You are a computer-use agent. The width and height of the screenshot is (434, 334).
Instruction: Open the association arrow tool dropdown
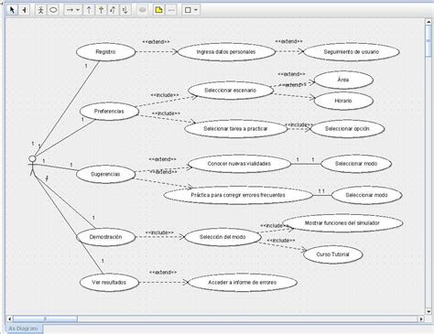78,10
